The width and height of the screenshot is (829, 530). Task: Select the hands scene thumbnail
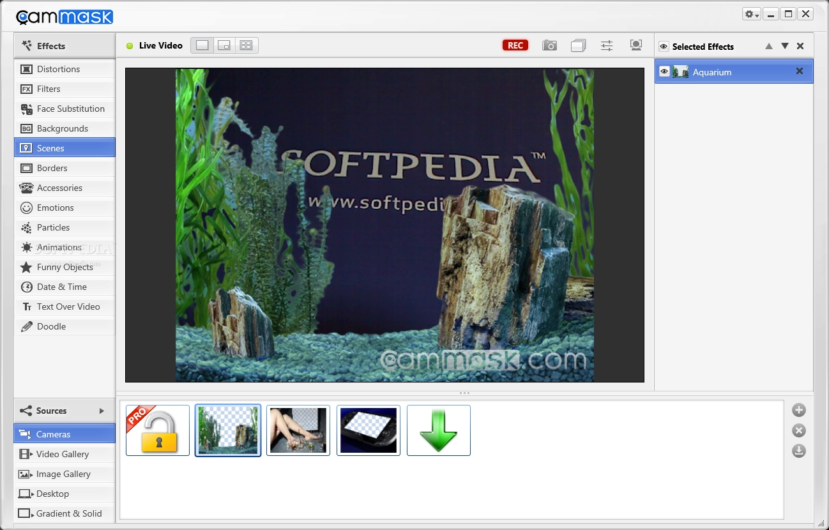click(x=298, y=430)
